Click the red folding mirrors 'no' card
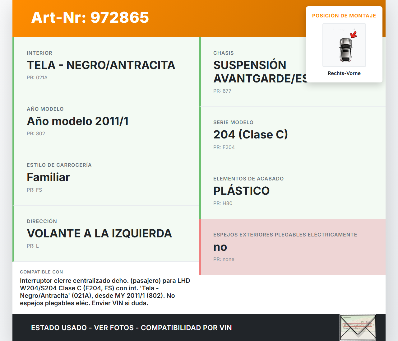Image resolution: width=398 pixels, height=341 pixels. tap(292, 247)
